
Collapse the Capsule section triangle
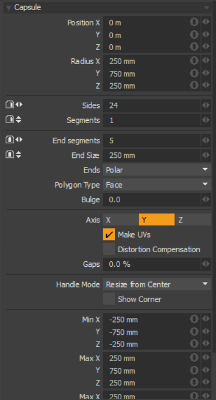(8, 8)
